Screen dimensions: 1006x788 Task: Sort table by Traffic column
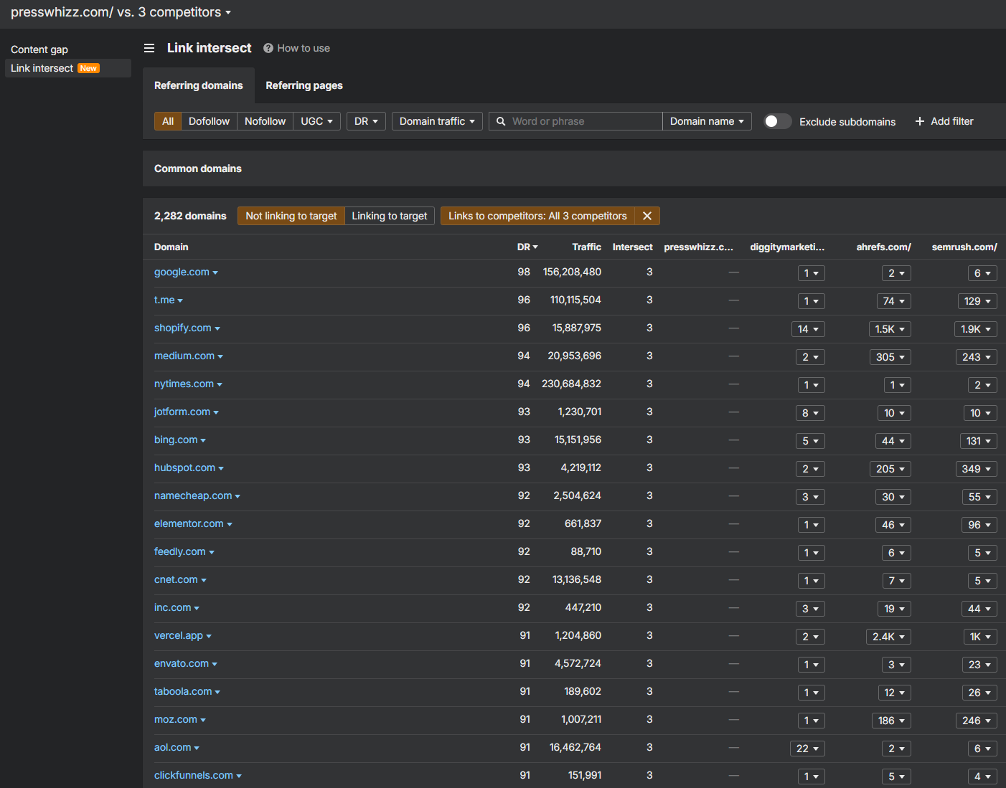point(586,247)
